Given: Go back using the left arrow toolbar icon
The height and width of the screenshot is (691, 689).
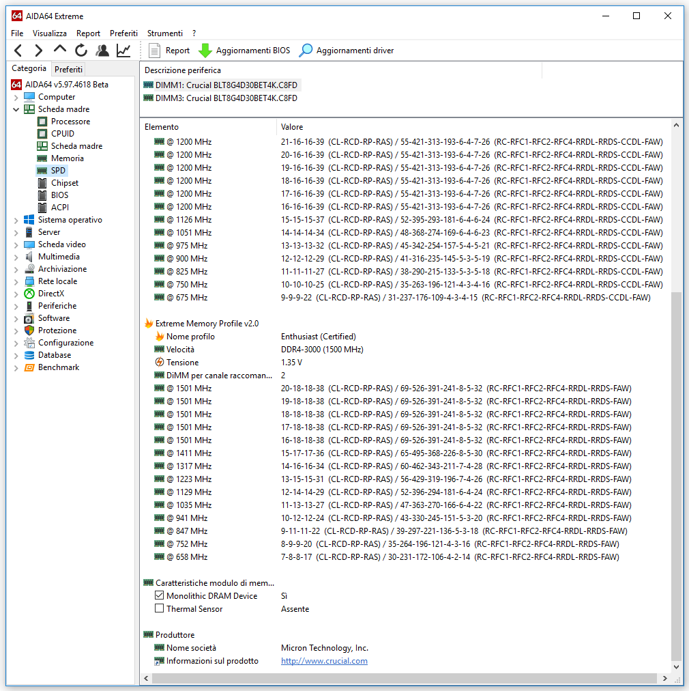Looking at the screenshot, I should (x=18, y=51).
